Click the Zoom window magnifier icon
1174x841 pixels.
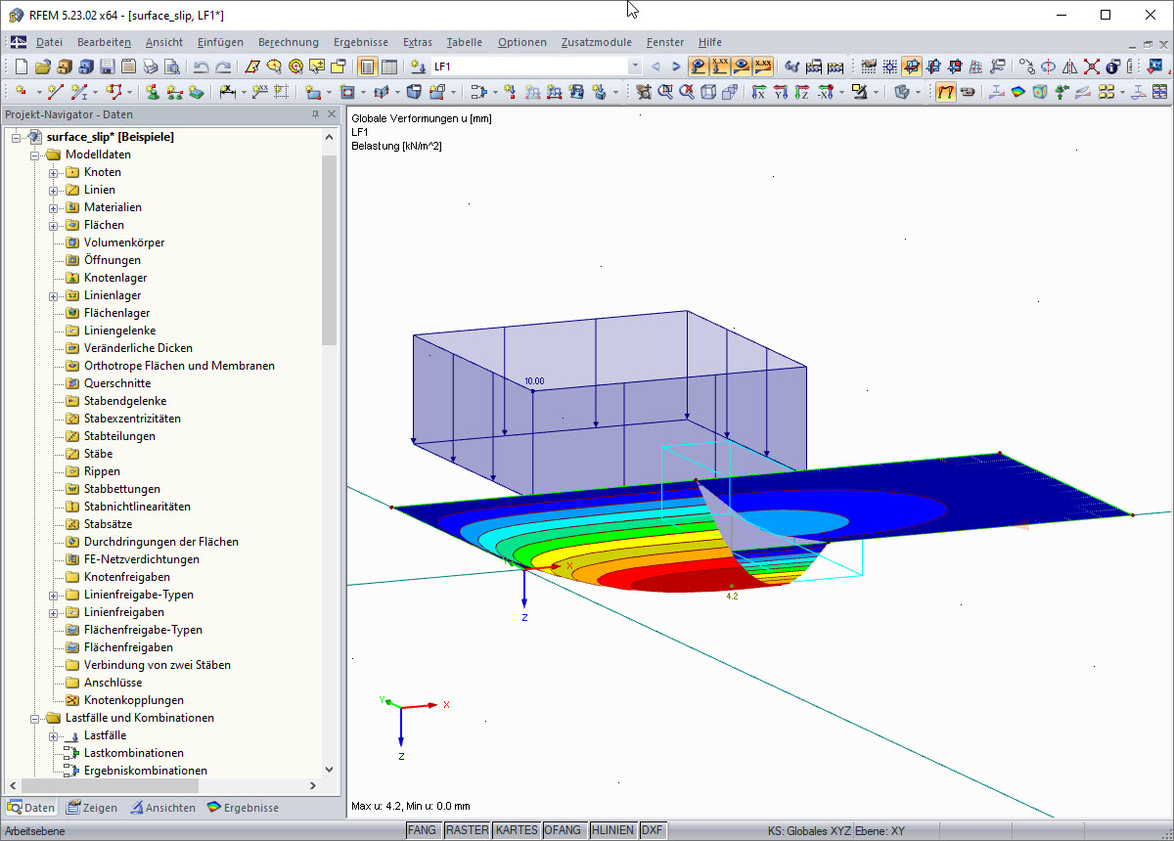click(x=665, y=91)
